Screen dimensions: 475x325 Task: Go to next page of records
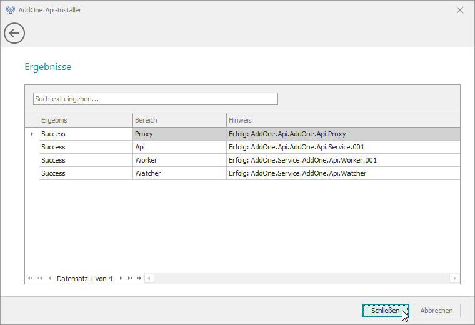tap(130, 278)
